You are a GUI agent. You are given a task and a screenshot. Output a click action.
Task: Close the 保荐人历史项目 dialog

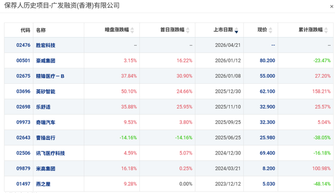click(332, 7)
